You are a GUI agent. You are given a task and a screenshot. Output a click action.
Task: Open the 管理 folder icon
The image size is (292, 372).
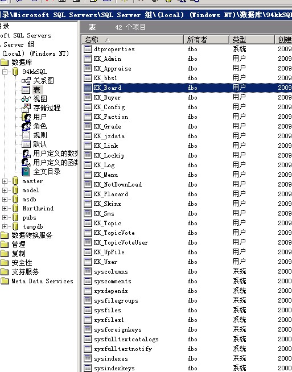(x=5, y=245)
